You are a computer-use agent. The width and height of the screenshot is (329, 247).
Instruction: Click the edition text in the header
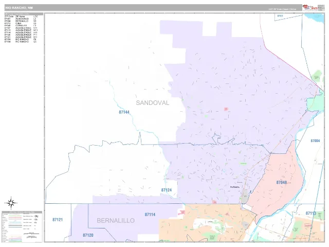(282, 9)
